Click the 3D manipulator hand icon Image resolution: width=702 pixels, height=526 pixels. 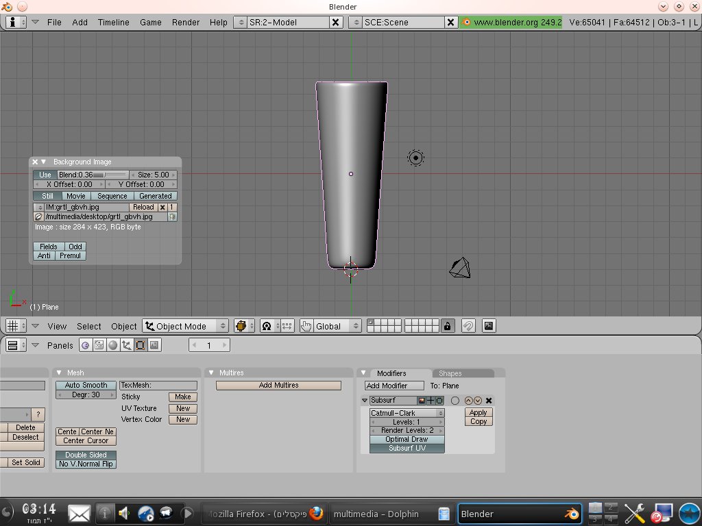306,326
